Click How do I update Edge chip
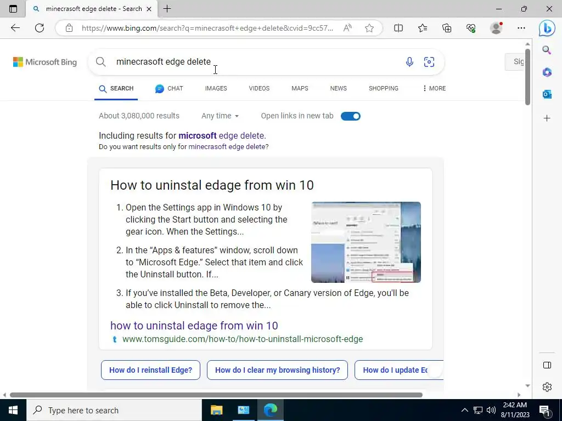Screen dimensions: 562x421 point(399,370)
